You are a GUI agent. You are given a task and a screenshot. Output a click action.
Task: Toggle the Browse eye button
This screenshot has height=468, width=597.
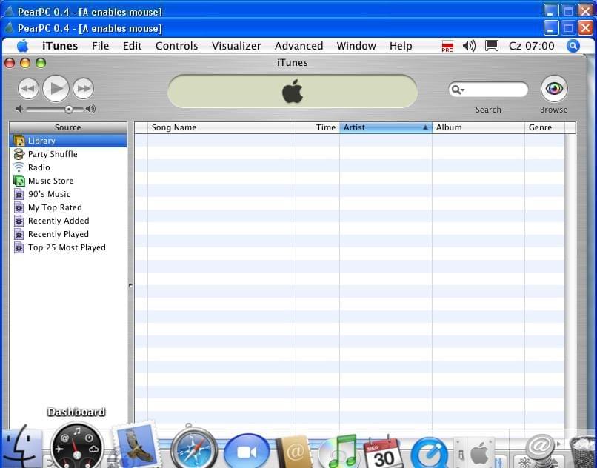click(x=554, y=89)
